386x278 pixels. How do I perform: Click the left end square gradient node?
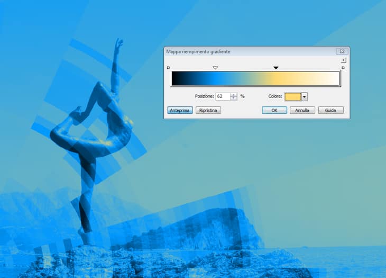(168, 68)
